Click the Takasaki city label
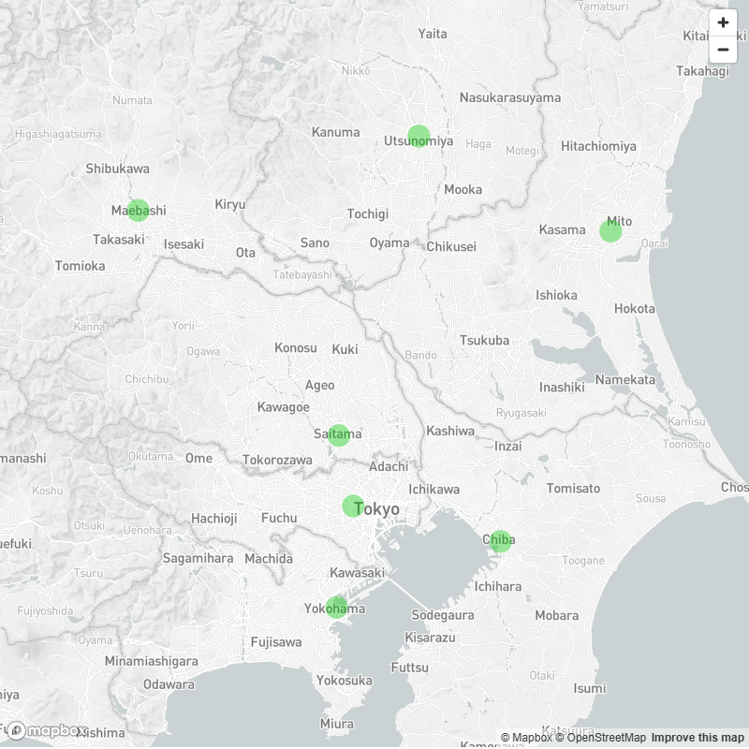749x749 pixels. click(x=119, y=240)
